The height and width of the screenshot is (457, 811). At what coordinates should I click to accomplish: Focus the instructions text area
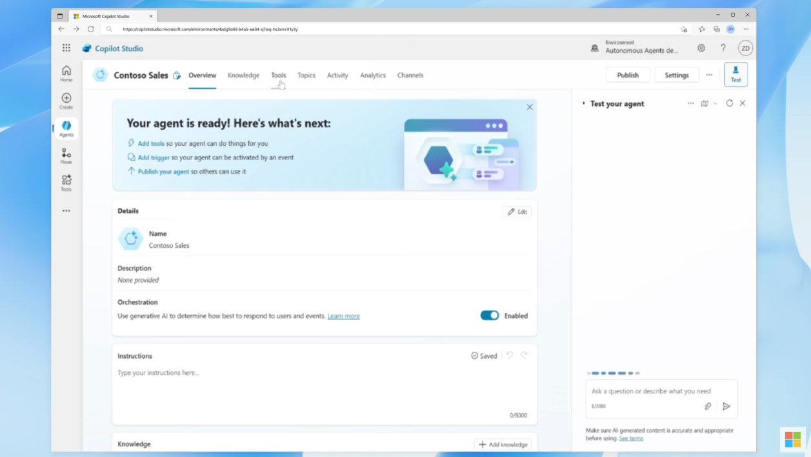325,389
